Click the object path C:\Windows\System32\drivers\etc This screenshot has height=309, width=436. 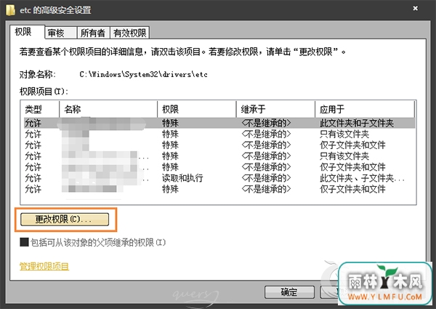143,74
